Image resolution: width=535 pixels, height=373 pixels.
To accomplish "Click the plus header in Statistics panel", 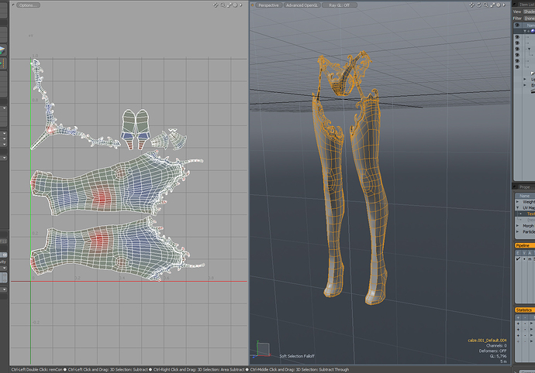I will (518, 317).
